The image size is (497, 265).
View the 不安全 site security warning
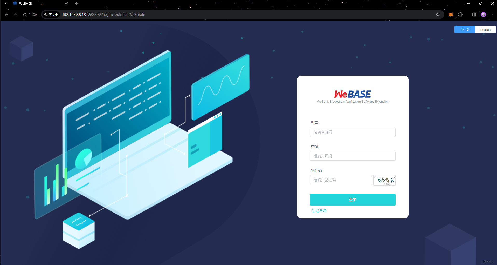(x=51, y=15)
